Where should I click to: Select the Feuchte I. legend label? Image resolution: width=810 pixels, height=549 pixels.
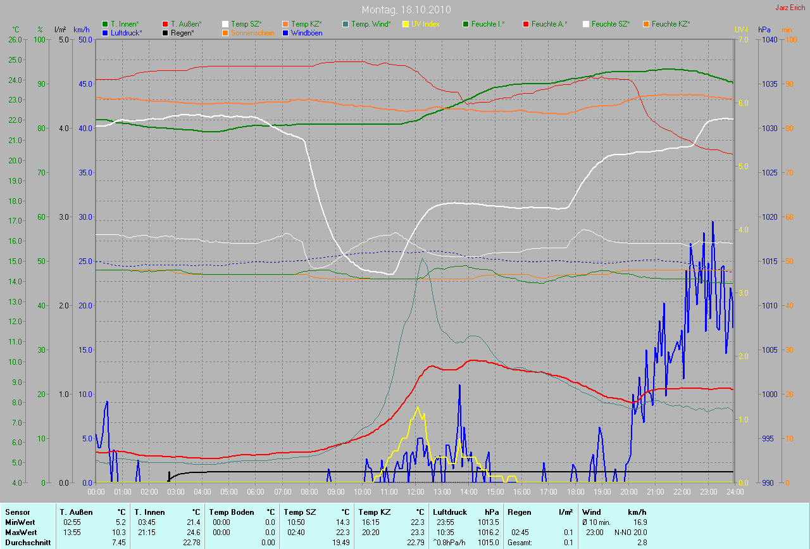pos(488,24)
